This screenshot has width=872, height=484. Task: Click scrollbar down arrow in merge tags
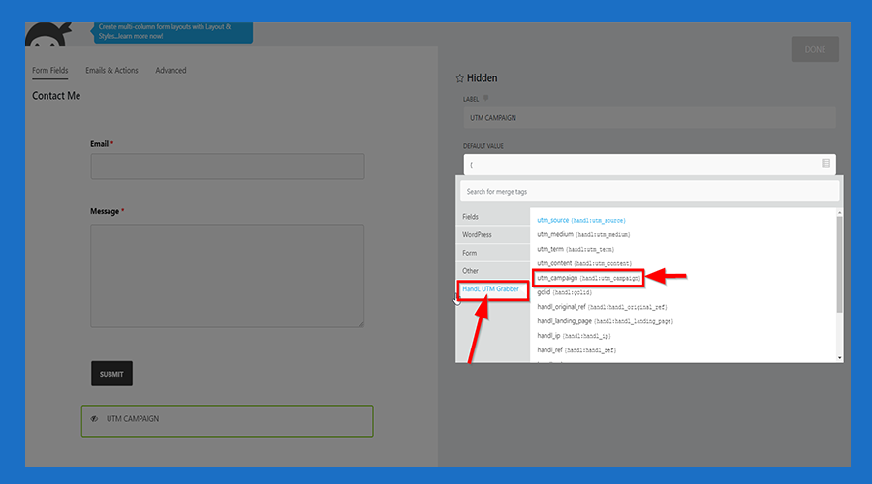pos(839,358)
